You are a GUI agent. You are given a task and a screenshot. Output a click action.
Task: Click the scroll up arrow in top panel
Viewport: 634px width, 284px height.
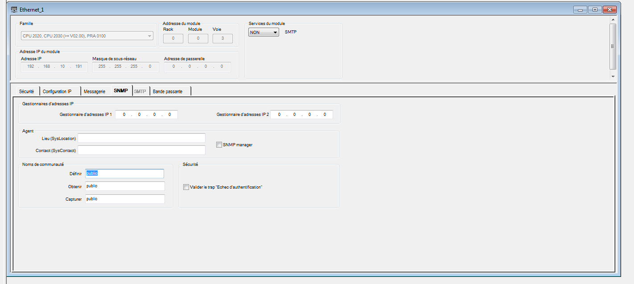tap(613, 20)
